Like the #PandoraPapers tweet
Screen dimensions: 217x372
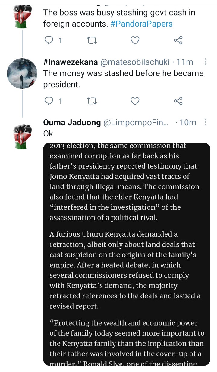[x=135, y=40]
